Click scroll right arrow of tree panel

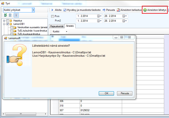pyautogui.click(x=45, y=114)
